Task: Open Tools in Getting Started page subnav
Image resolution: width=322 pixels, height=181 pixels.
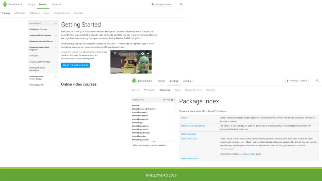Action: [x=47, y=13]
